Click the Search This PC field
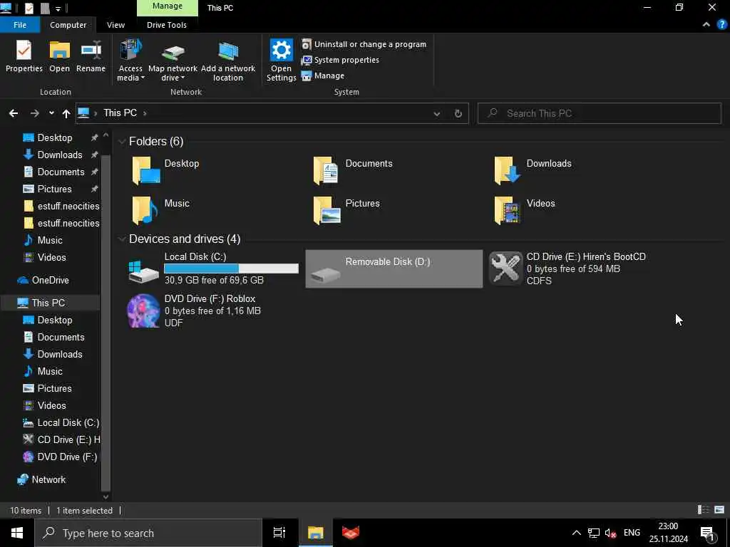Viewport: 730px width, 547px height. pos(600,113)
